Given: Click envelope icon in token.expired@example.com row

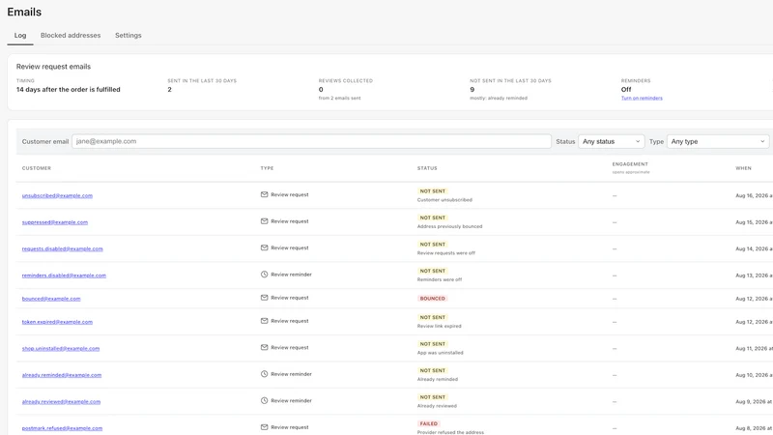Looking at the screenshot, I should pos(264,321).
